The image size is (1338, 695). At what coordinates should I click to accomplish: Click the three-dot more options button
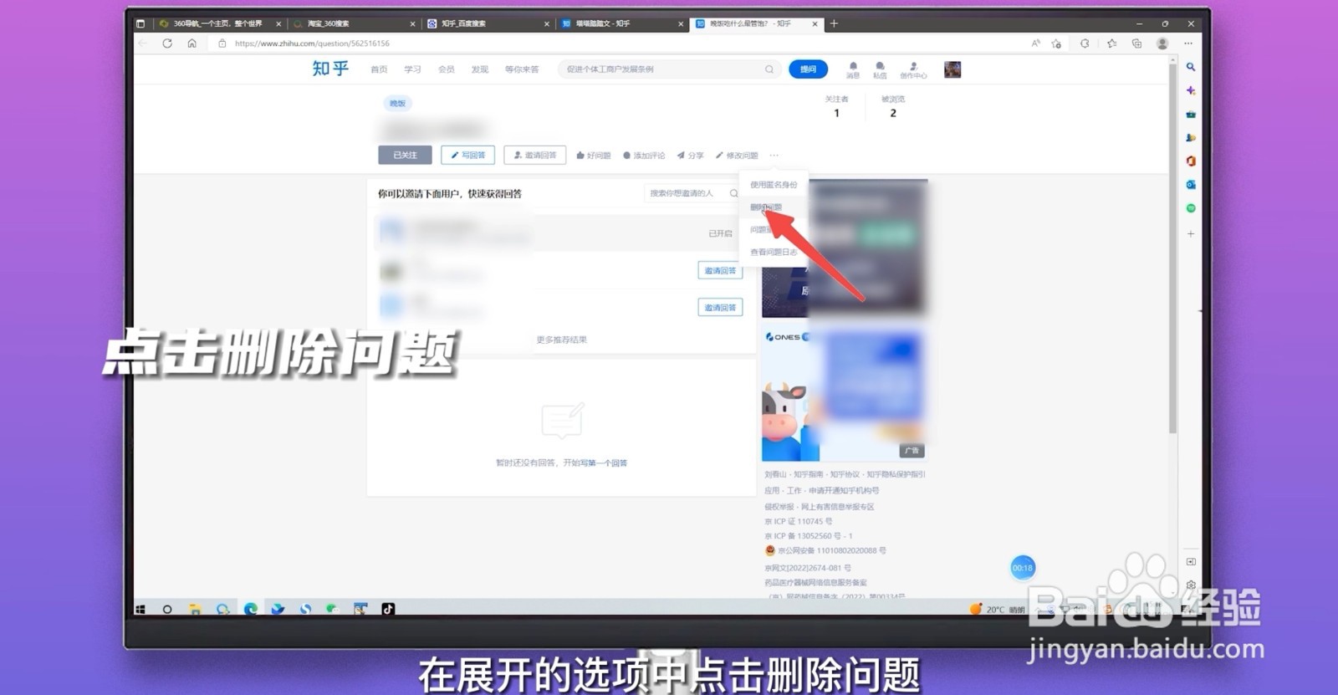tap(774, 156)
